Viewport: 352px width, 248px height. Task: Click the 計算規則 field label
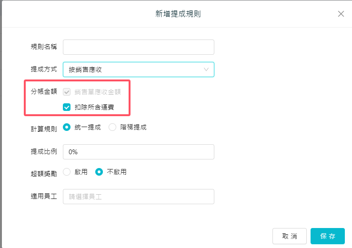coord(43,128)
